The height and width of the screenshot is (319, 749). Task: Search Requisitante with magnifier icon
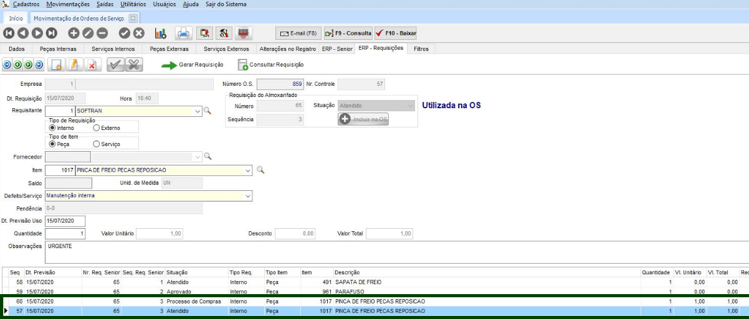point(208,111)
